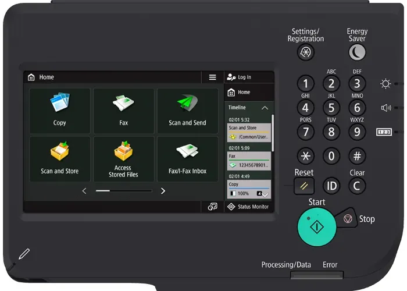Click the 123 counter icon
This screenshot has height=291, width=407.
(384, 132)
